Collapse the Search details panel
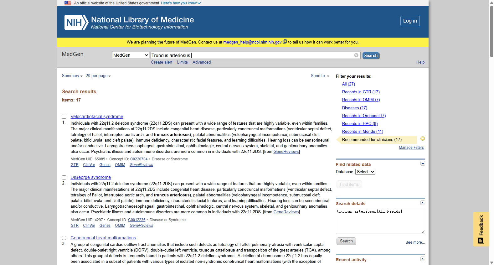 click(x=423, y=203)
